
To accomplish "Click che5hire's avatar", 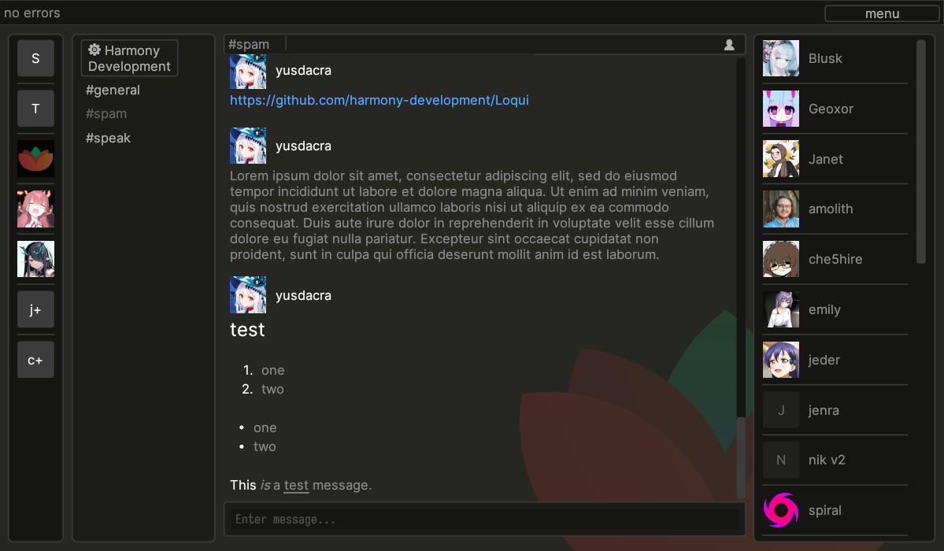I will tap(781, 259).
